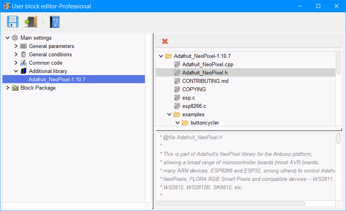Click line starting 'This is part of Adafruit's'
The width and height of the screenshot is (346, 211).
[x=236, y=154]
